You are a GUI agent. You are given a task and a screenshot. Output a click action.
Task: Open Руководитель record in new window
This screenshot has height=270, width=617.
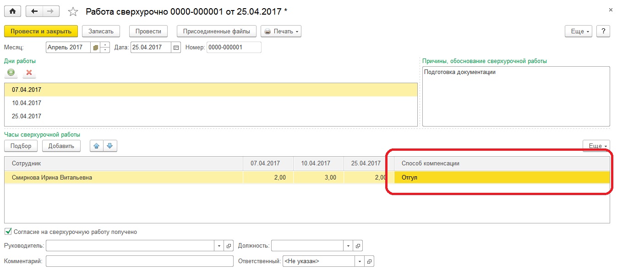(229, 246)
